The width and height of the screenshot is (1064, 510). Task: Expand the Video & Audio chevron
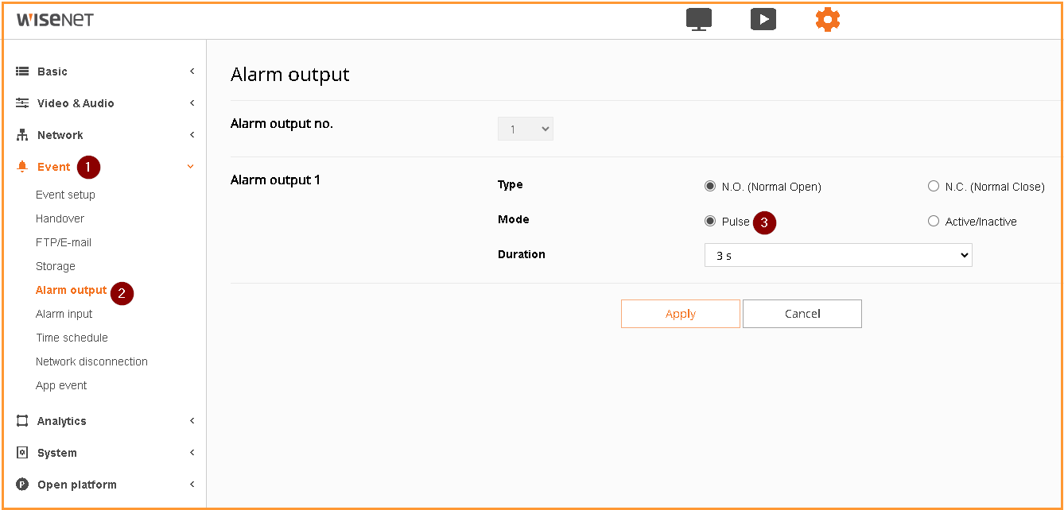pos(192,103)
